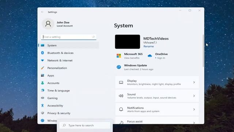Open John Doe account avatar
This screenshot has height=132, width=234.
click(x=48, y=24)
